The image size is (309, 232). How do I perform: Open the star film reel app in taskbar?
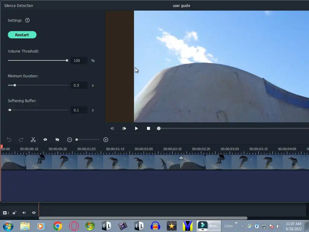172,226
